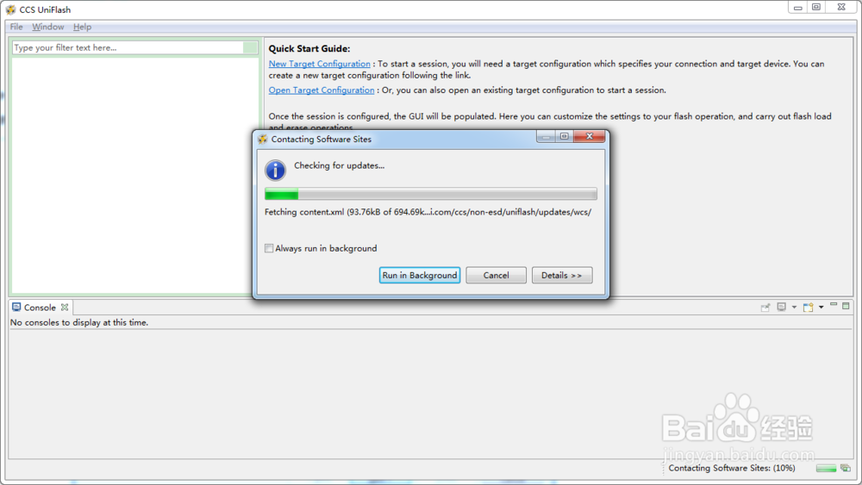The height and width of the screenshot is (485, 862).
Task: Click the Quick Start Guide heading
Action: (309, 48)
